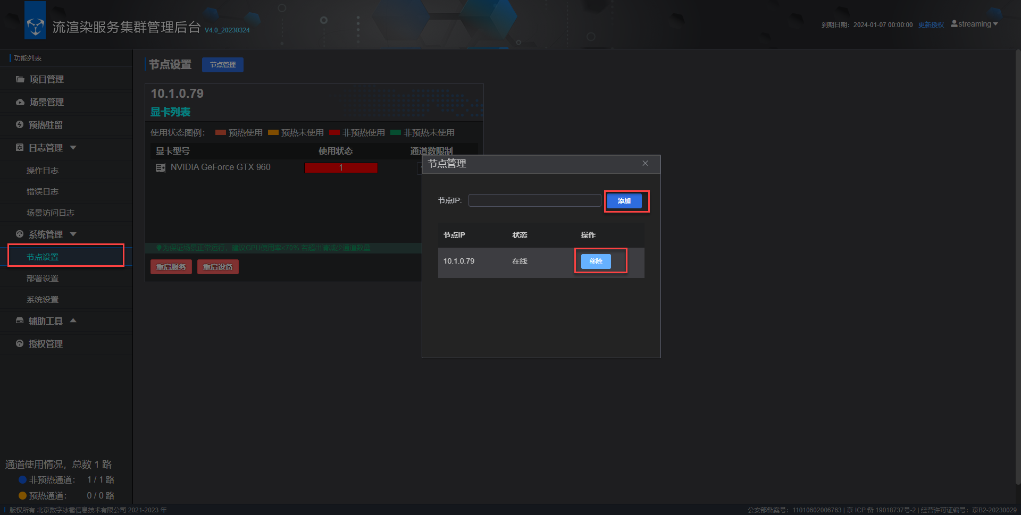
Task: Click the cloud icon beside 场景管理
Action: point(20,102)
